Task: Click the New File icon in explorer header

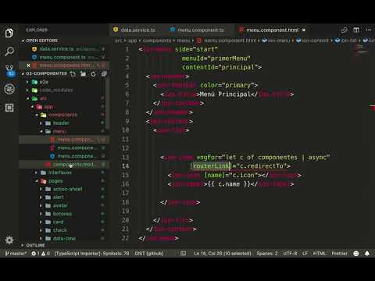Action: pos(73,74)
